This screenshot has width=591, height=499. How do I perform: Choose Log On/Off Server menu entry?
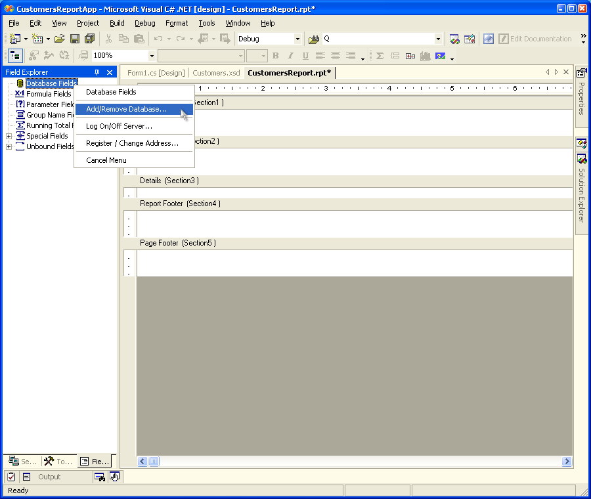coord(119,126)
